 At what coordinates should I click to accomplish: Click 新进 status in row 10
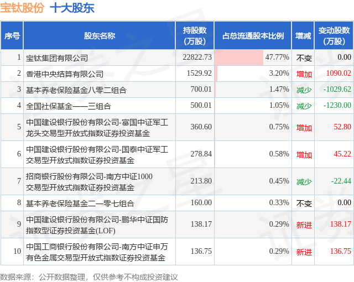click(x=304, y=252)
